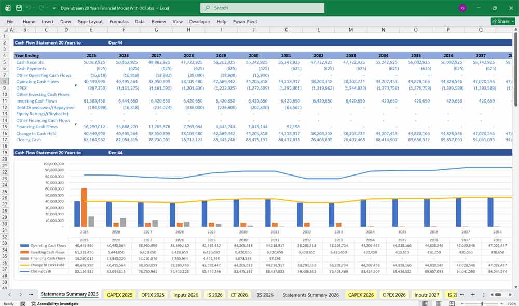Screen dimensions: 519x306
Task: Open the Customize Quick Access Toolbar dropdown
Action: [x=54, y=8]
